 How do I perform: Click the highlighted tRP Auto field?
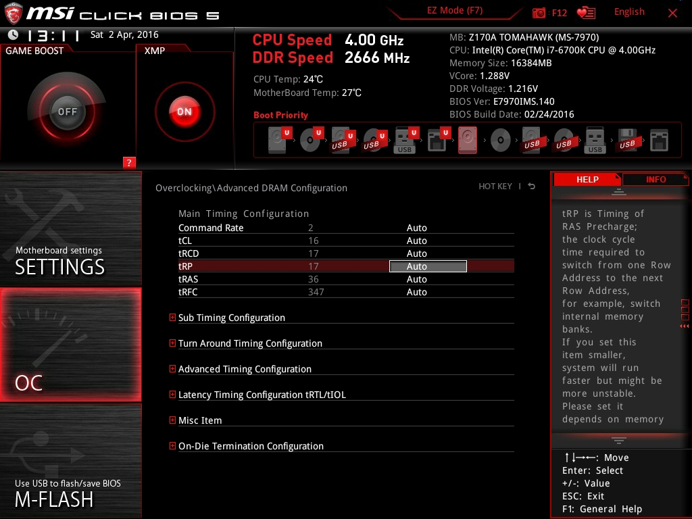(428, 266)
